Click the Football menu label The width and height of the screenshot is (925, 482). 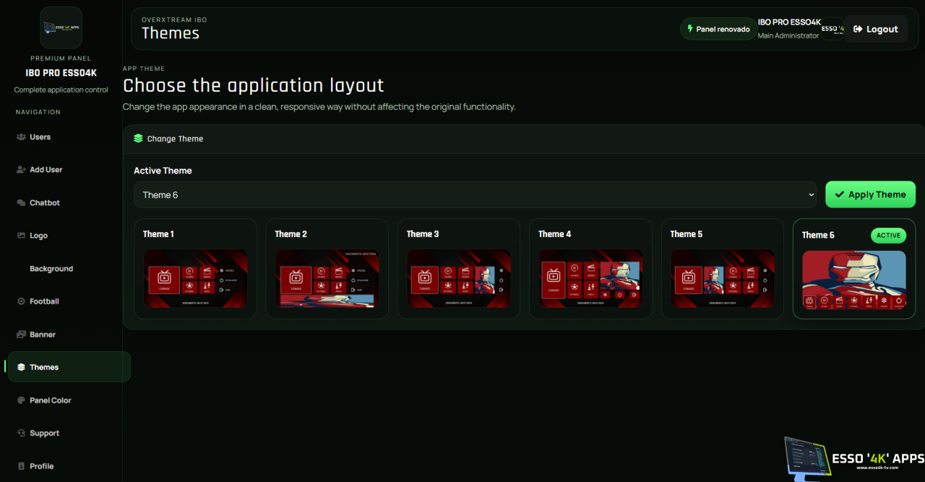[x=44, y=301]
